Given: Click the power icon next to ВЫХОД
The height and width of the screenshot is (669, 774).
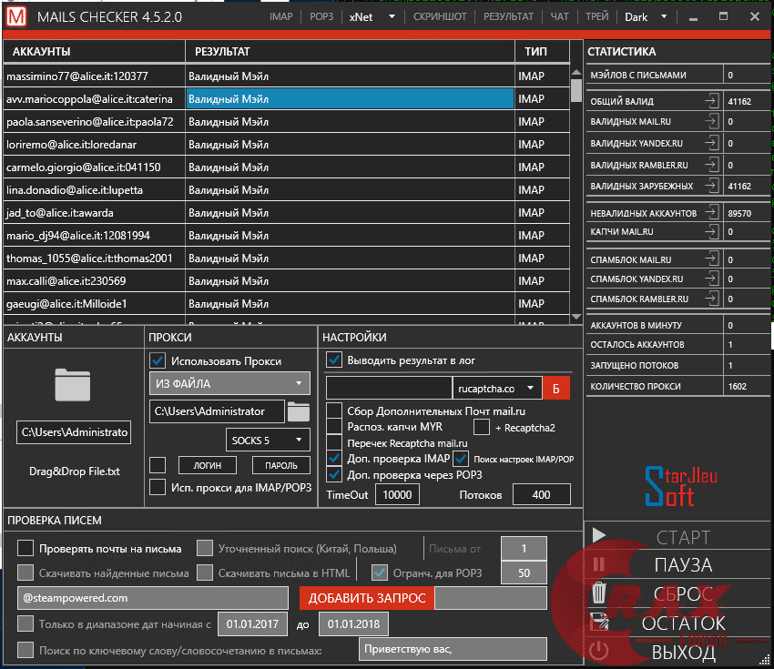Looking at the screenshot, I should point(598,650).
